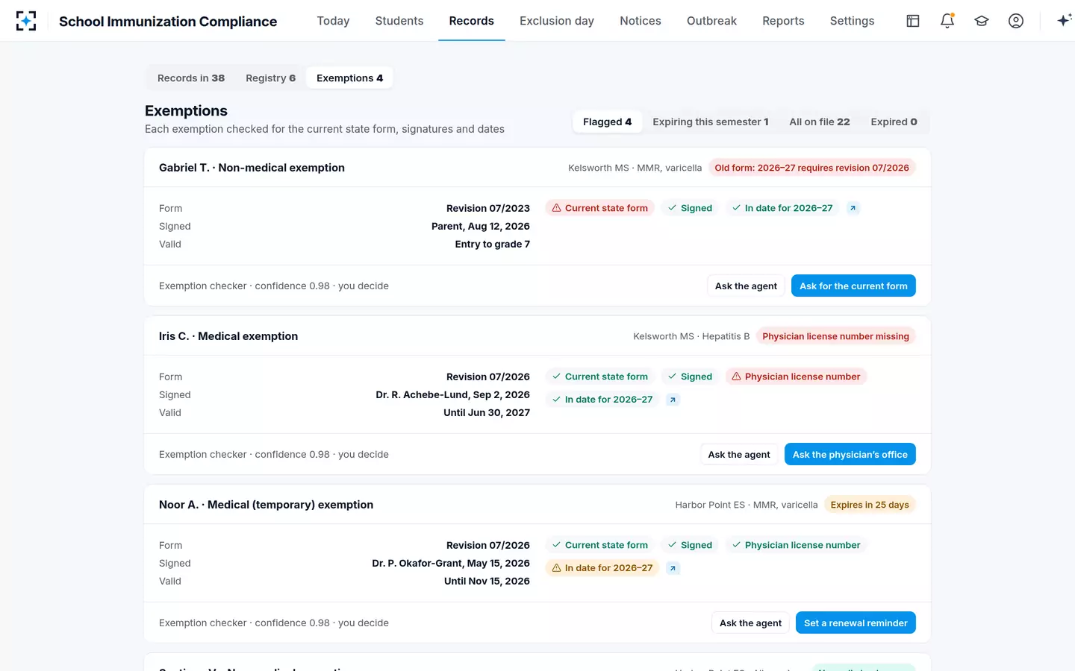Image resolution: width=1075 pixels, height=671 pixels.
Task: Click Ask for the current form
Action: point(853,286)
